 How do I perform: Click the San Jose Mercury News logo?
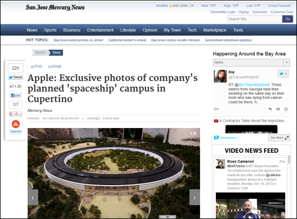coord(55,7)
